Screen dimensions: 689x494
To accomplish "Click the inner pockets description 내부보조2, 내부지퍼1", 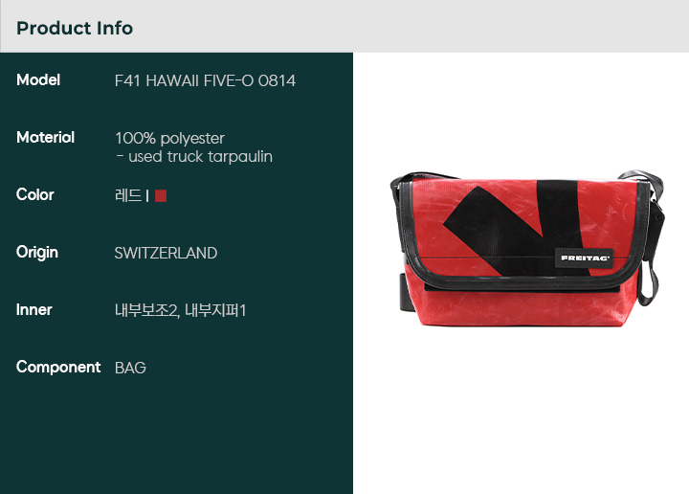I will pyautogui.click(x=180, y=311).
